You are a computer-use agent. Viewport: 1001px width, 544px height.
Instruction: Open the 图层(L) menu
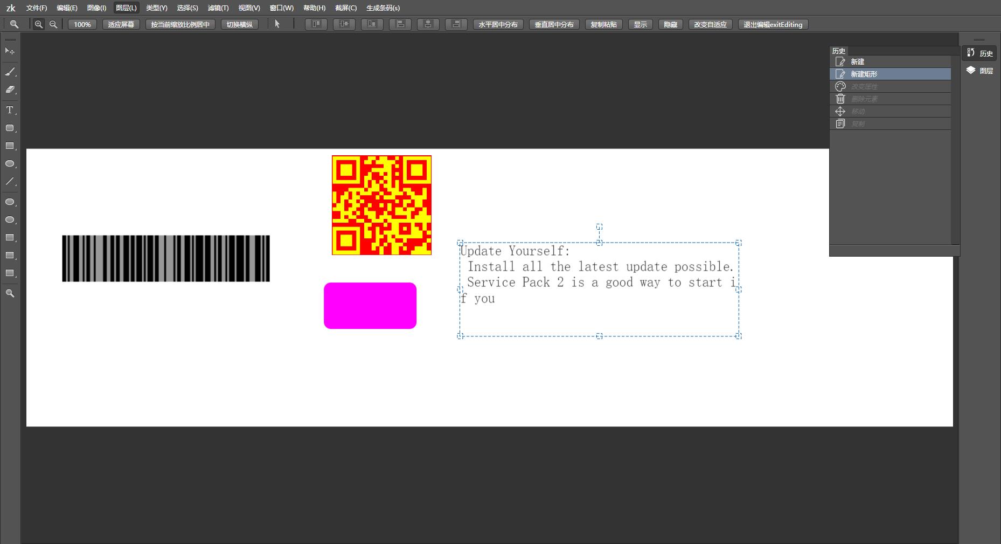[x=127, y=8]
